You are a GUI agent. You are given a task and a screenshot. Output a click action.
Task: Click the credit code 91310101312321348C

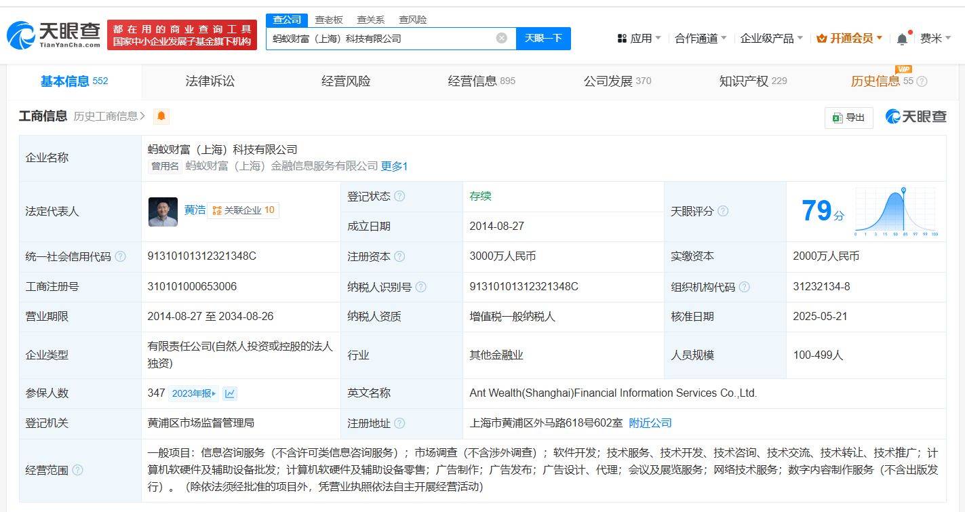pyautogui.click(x=201, y=256)
